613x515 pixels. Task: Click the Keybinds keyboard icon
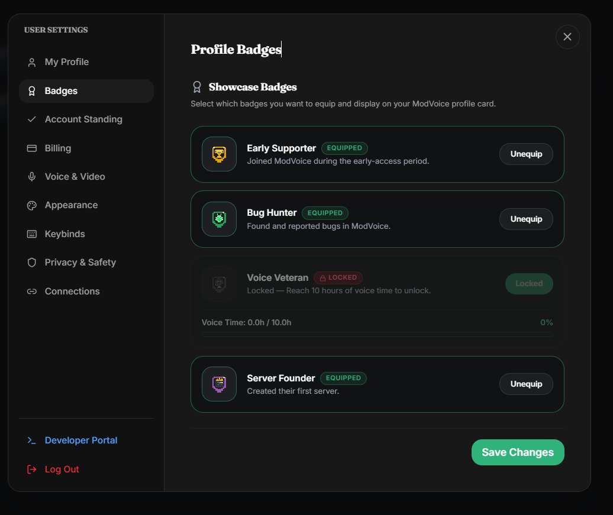[32, 234]
